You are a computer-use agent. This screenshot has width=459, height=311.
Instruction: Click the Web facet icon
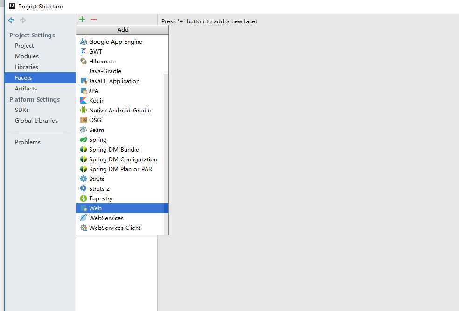pyautogui.click(x=83, y=208)
